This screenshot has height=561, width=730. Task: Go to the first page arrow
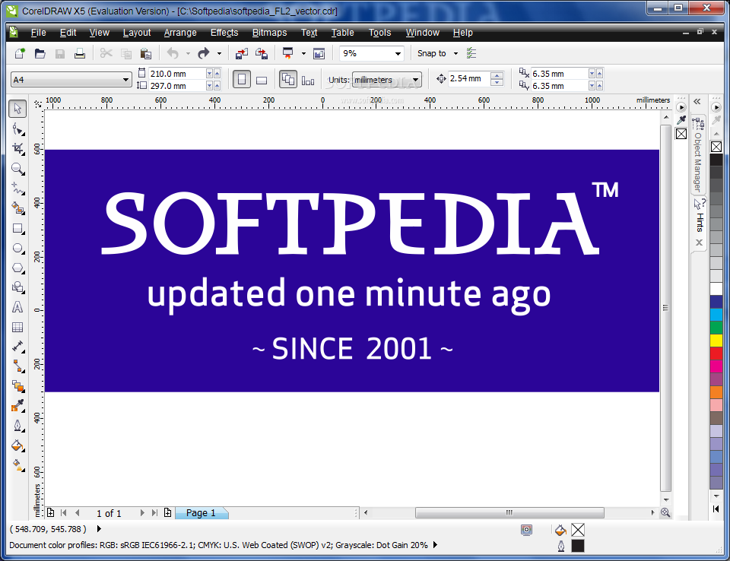[64, 513]
